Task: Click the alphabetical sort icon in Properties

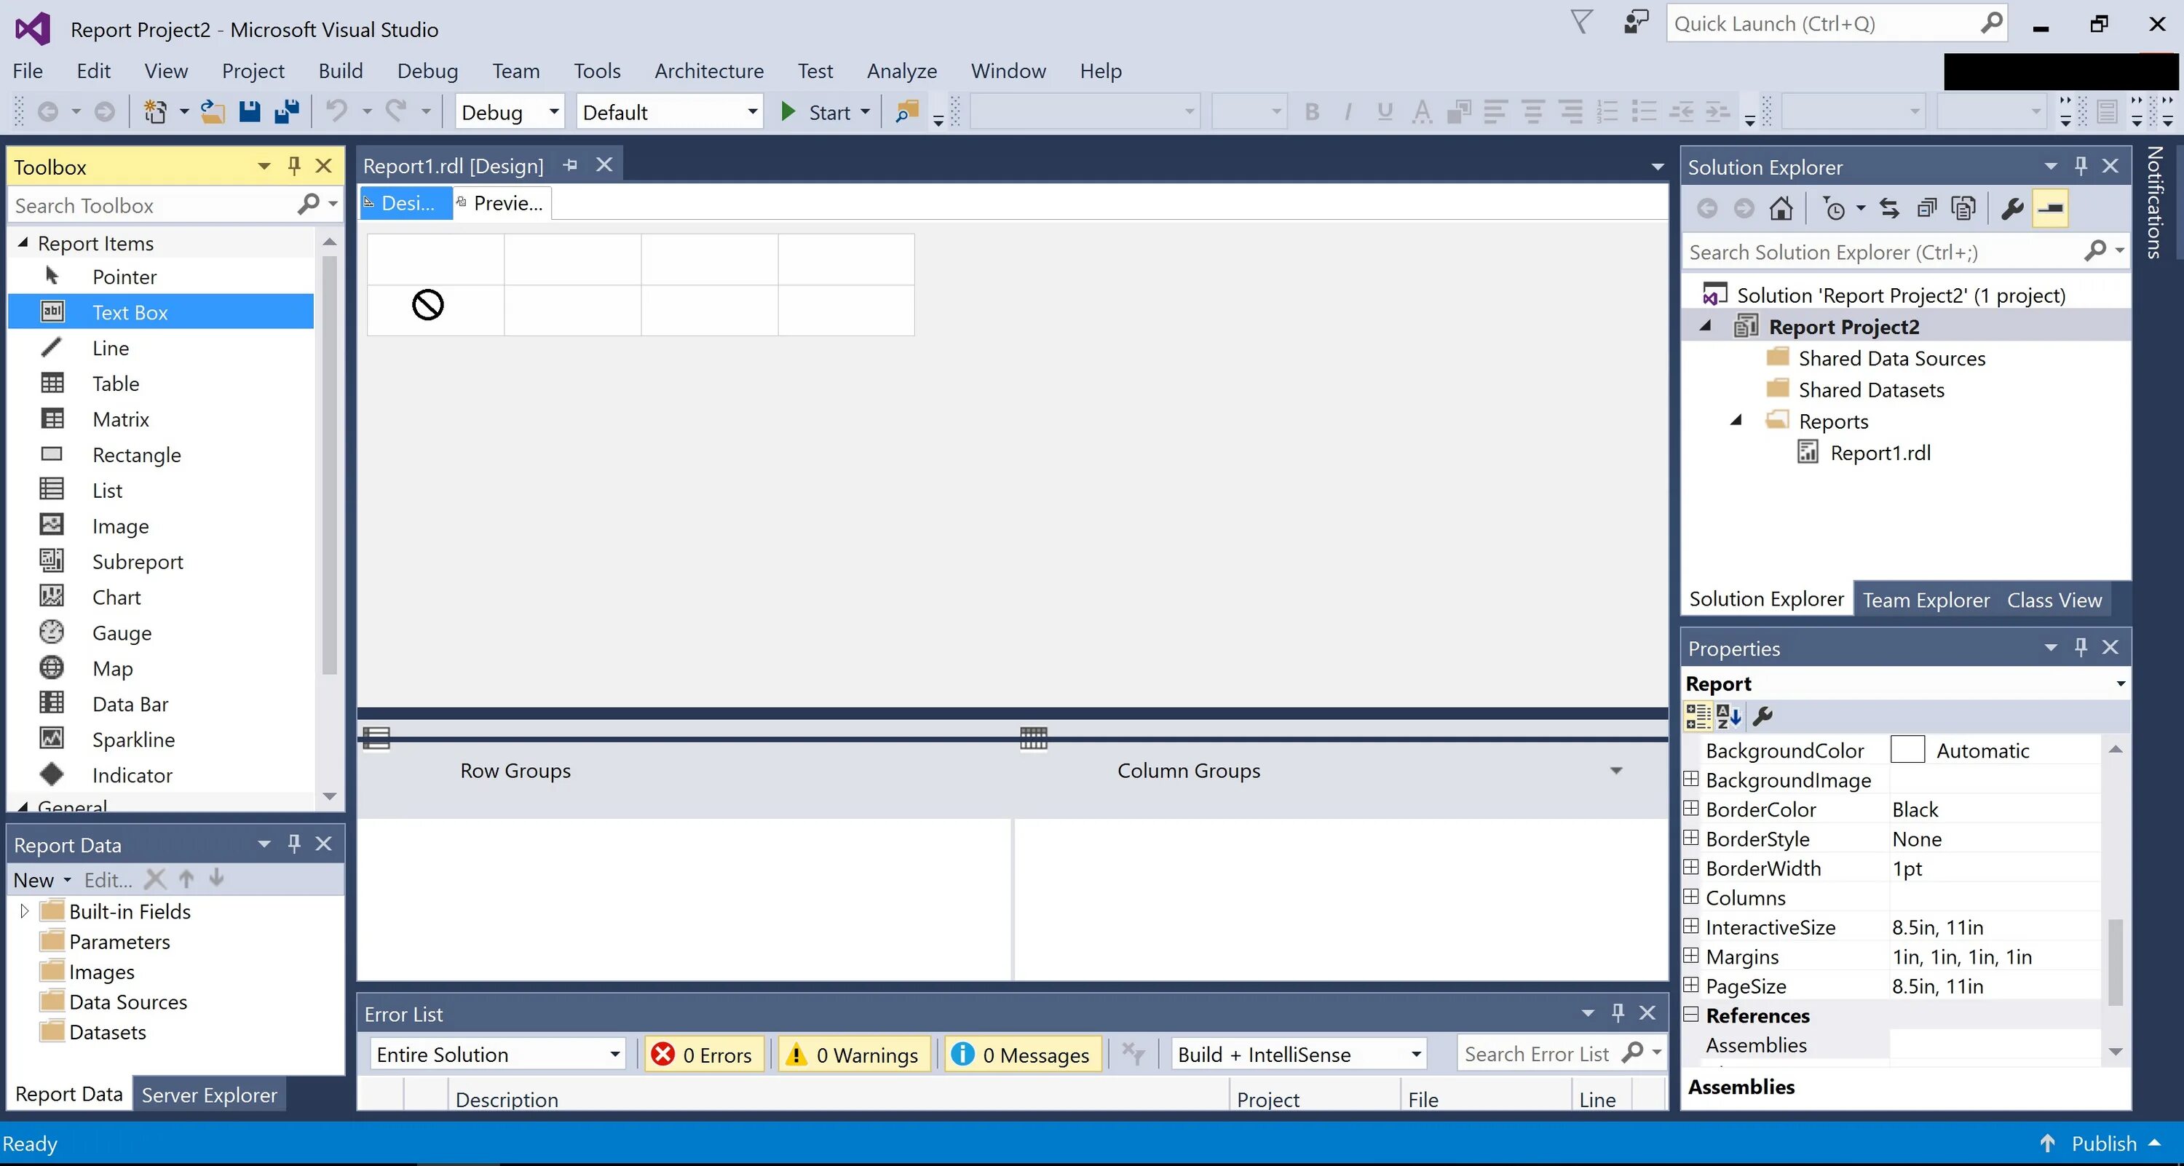Action: (x=1729, y=716)
